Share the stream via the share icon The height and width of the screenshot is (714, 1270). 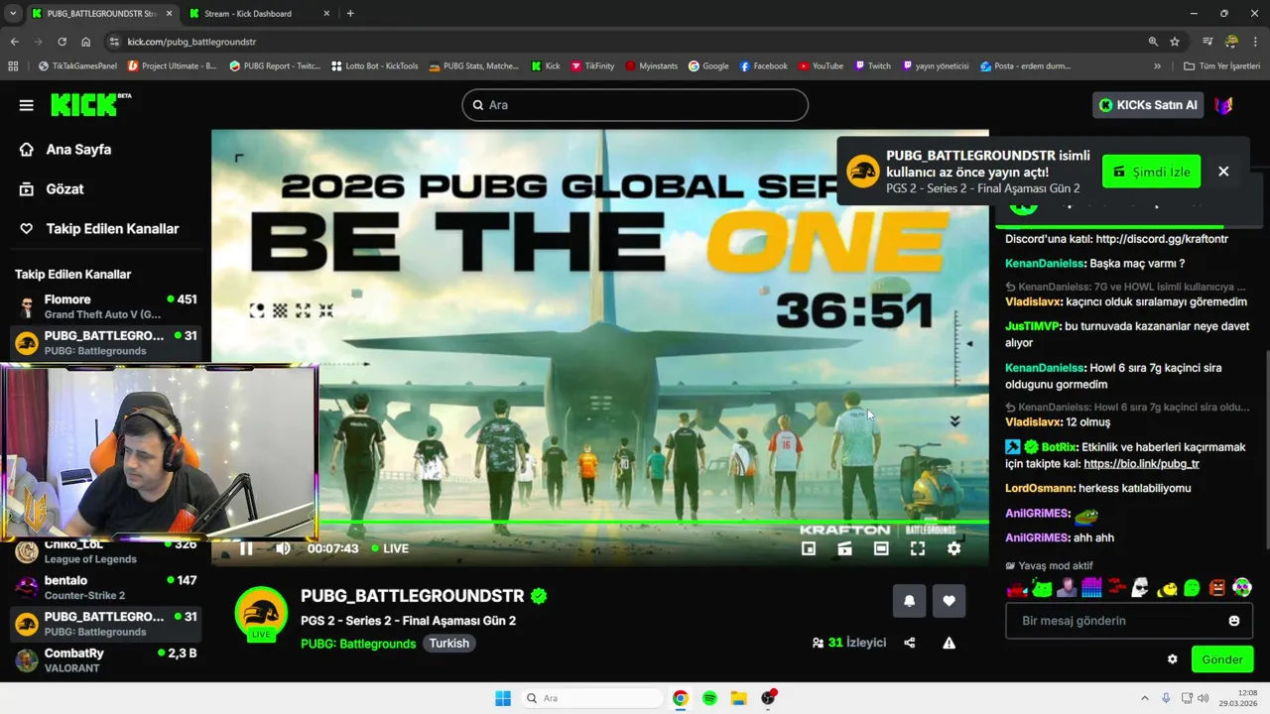click(x=910, y=643)
